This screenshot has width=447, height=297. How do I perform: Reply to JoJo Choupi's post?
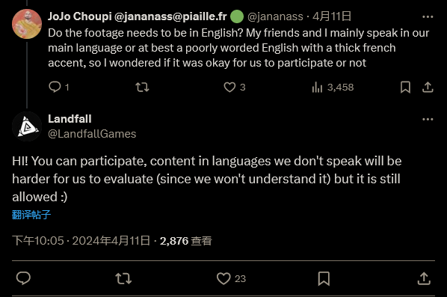[59, 87]
